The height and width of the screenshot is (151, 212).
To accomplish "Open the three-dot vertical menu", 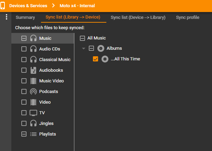I will click(6, 17).
